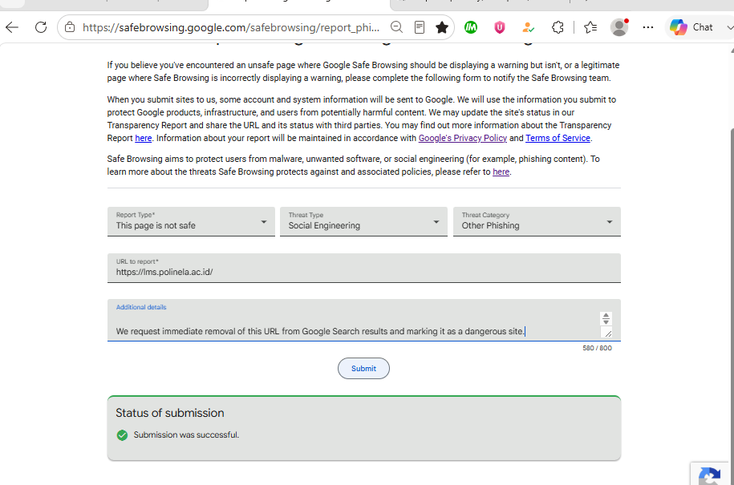Expand the Threat Category dropdown
The width and height of the screenshot is (734, 485).
click(x=537, y=221)
